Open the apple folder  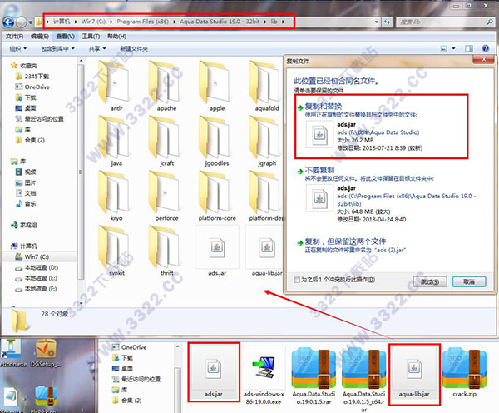pos(217,86)
